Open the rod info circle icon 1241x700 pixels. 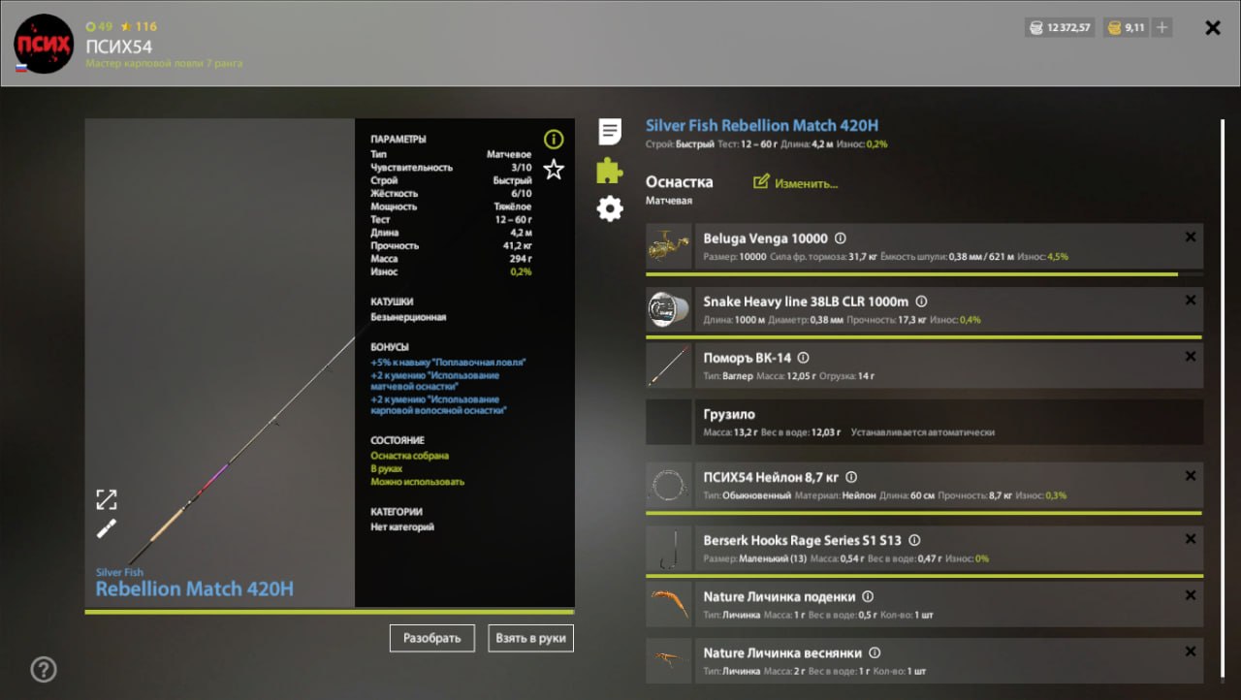click(553, 140)
